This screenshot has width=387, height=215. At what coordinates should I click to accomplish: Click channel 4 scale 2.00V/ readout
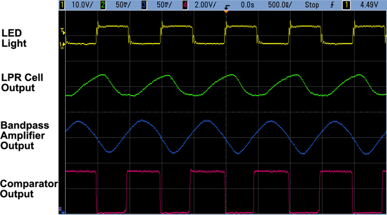tap(203, 5)
